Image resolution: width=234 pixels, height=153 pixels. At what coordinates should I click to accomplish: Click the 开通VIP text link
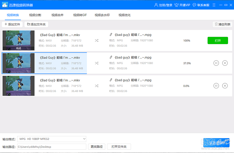[185, 5]
